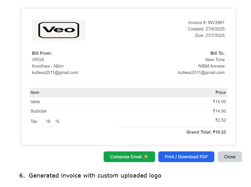
Task: Click the Kondhwa - Nibm address line
Action: click(x=48, y=66)
